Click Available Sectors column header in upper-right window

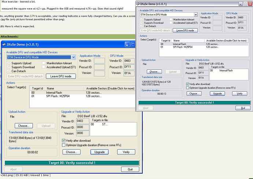(226, 40)
